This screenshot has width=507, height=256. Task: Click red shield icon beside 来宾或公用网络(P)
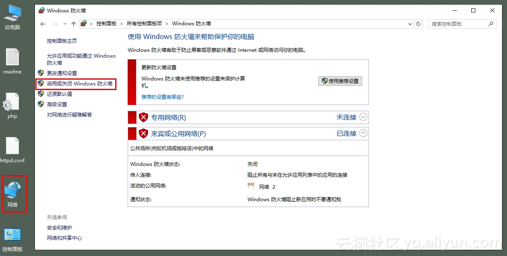point(143,134)
